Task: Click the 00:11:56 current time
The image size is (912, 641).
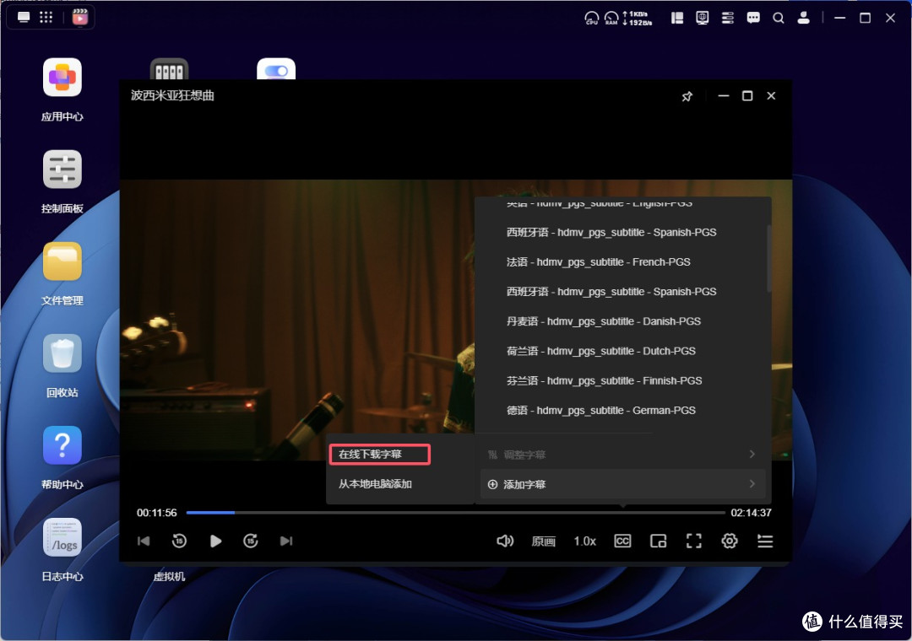Action: 156,513
